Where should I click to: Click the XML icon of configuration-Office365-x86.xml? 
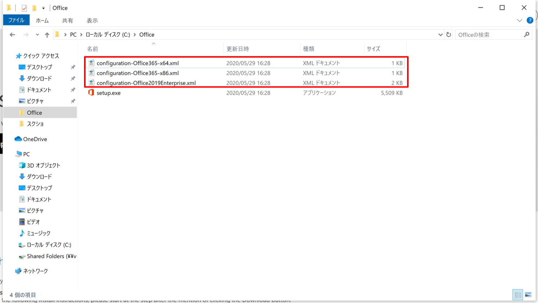pyautogui.click(x=91, y=73)
